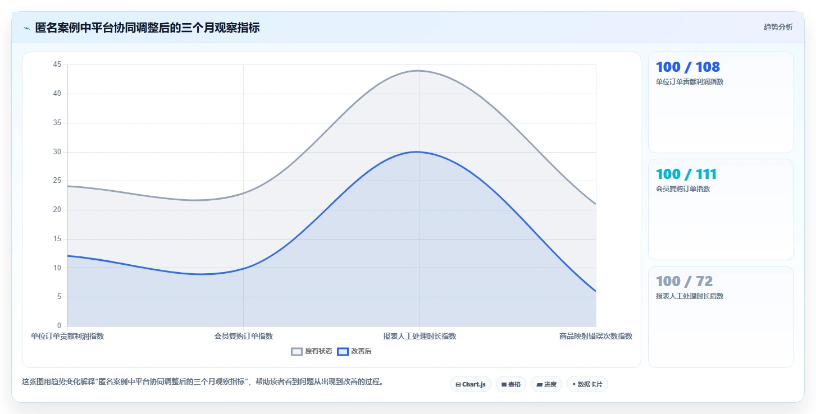Click the 趋势分析 label in header
The height and width of the screenshot is (414, 816).
[x=778, y=27]
